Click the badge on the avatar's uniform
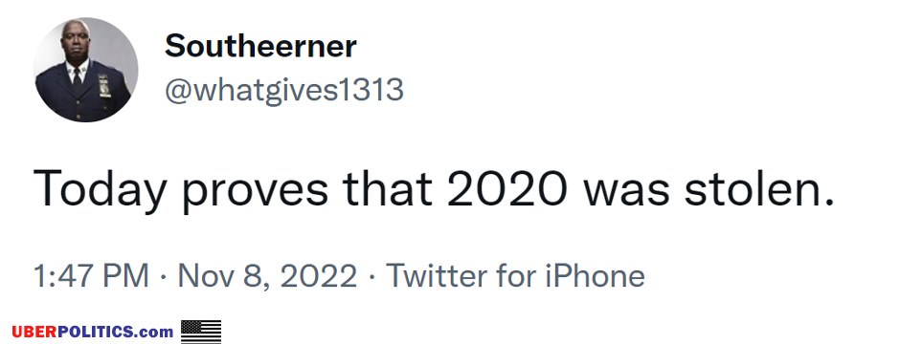 pos(104,86)
